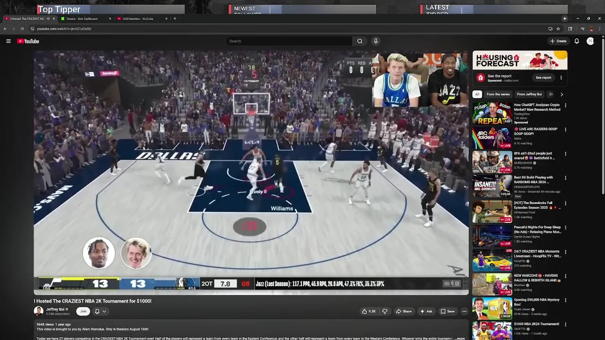The width and height of the screenshot is (605, 340).
Task: Open the YouTube hamburger guide menu
Action: tap(9, 41)
